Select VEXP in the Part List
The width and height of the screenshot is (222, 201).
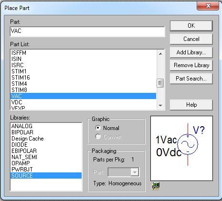click(x=83, y=108)
